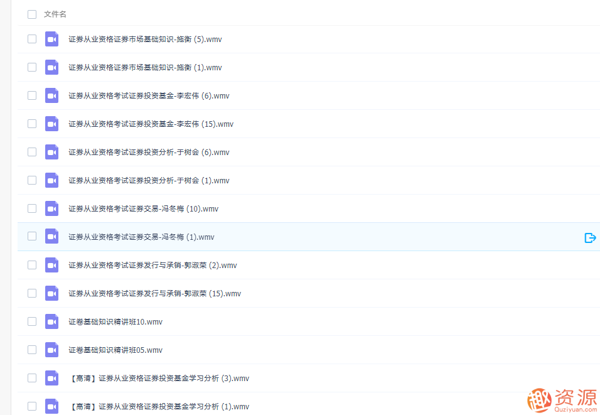
Task: Click video icon of 证券投资分析-于树会 (6).wmv
Action: (51, 152)
